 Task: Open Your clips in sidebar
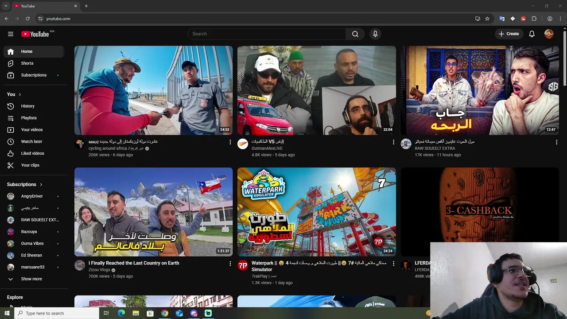click(x=34, y=165)
